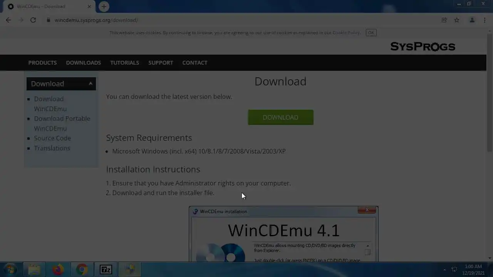This screenshot has height=277, width=493.
Task: Show hidden system tray icons
Action: [444, 270]
